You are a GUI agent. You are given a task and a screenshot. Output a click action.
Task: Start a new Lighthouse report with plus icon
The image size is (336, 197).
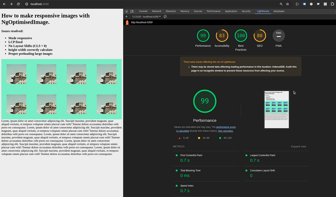(x=127, y=17)
